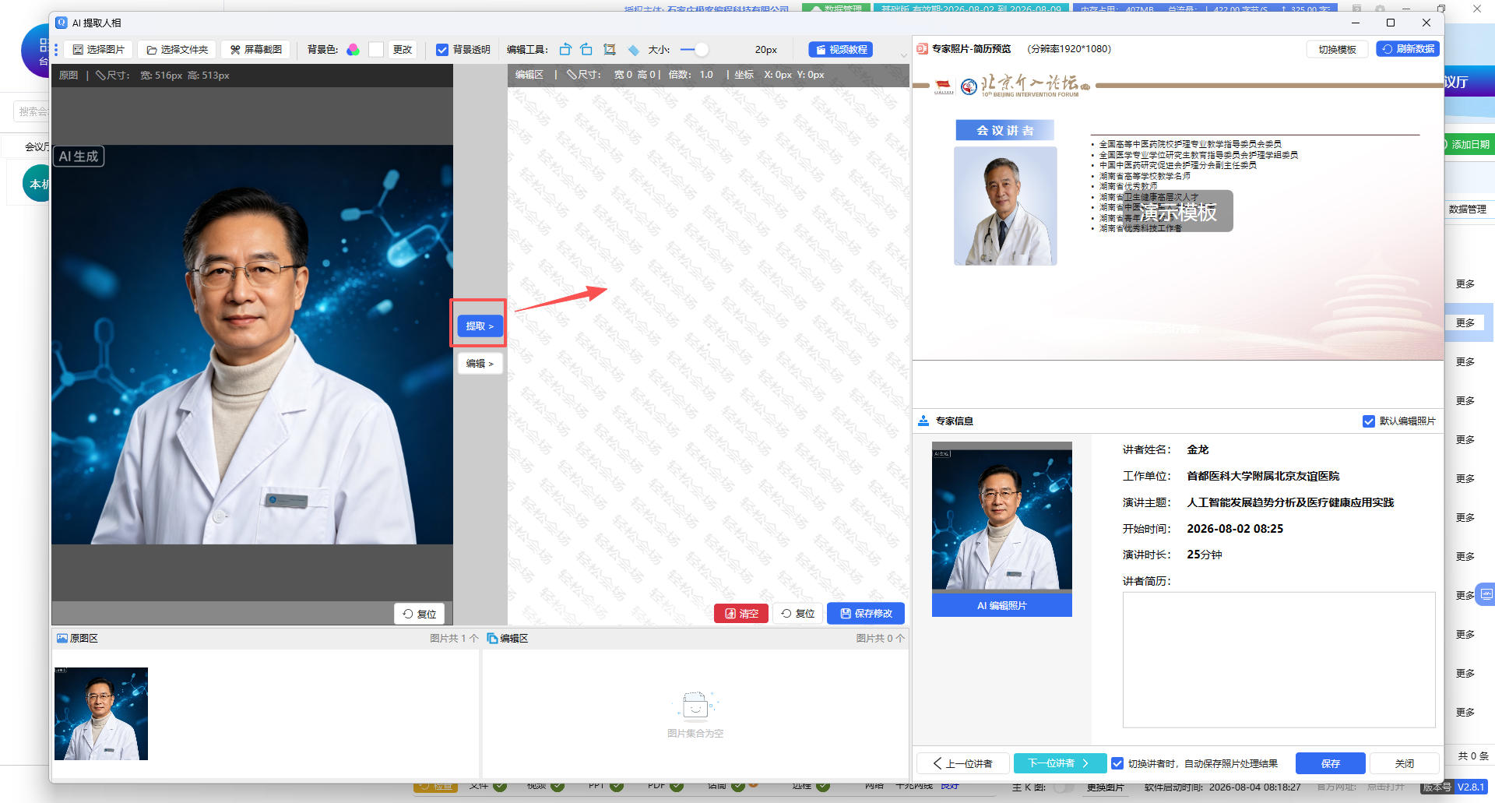Rotate the image clockwise with the second edit tool
Screen dimensions: 1495x803
[x=586, y=50]
